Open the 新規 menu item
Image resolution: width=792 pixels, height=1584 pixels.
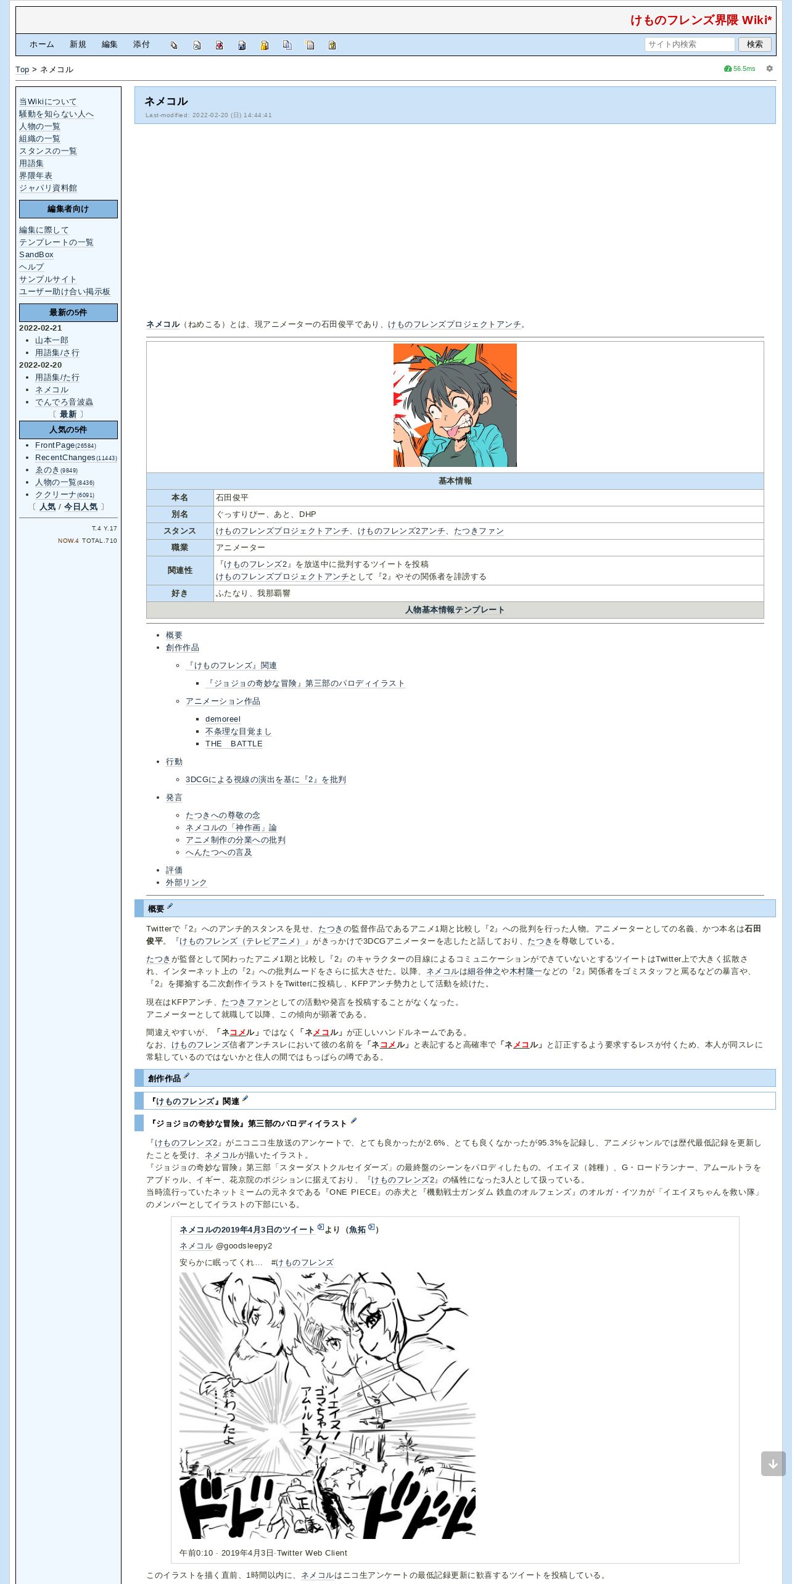(x=78, y=44)
